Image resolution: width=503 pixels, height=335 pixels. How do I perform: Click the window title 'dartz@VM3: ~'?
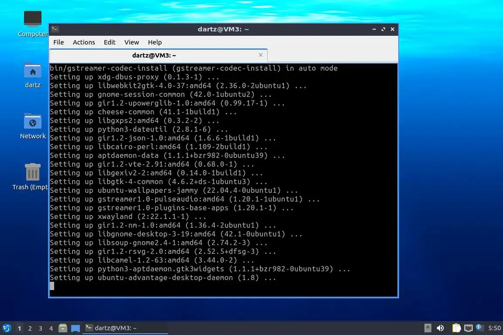[x=223, y=29]
